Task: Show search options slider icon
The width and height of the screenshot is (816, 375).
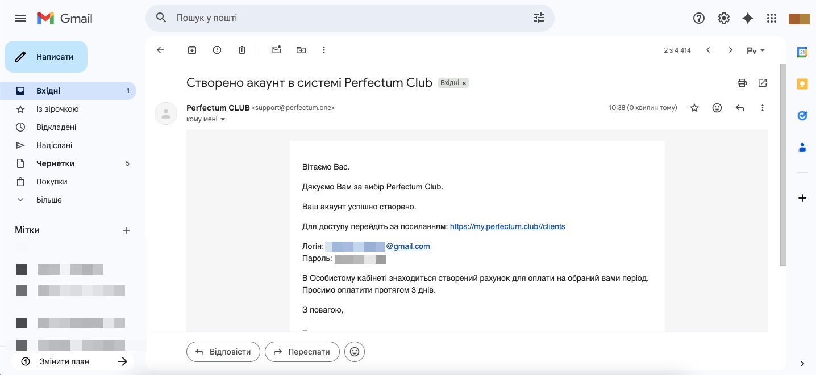Action: (x=539, y=18)
